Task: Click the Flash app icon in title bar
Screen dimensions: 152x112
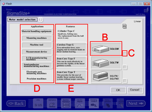Action: (x=4, y=4)
